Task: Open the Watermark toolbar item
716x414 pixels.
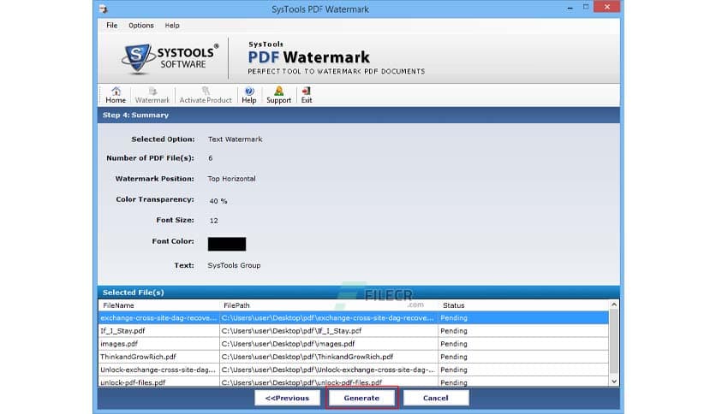Action: click(x=152, y=95)
